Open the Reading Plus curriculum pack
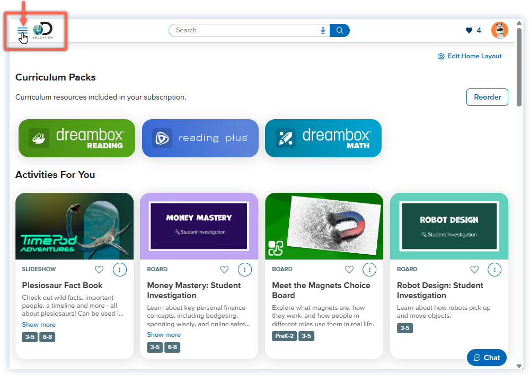The image size is (530, 375). [200, 138]
